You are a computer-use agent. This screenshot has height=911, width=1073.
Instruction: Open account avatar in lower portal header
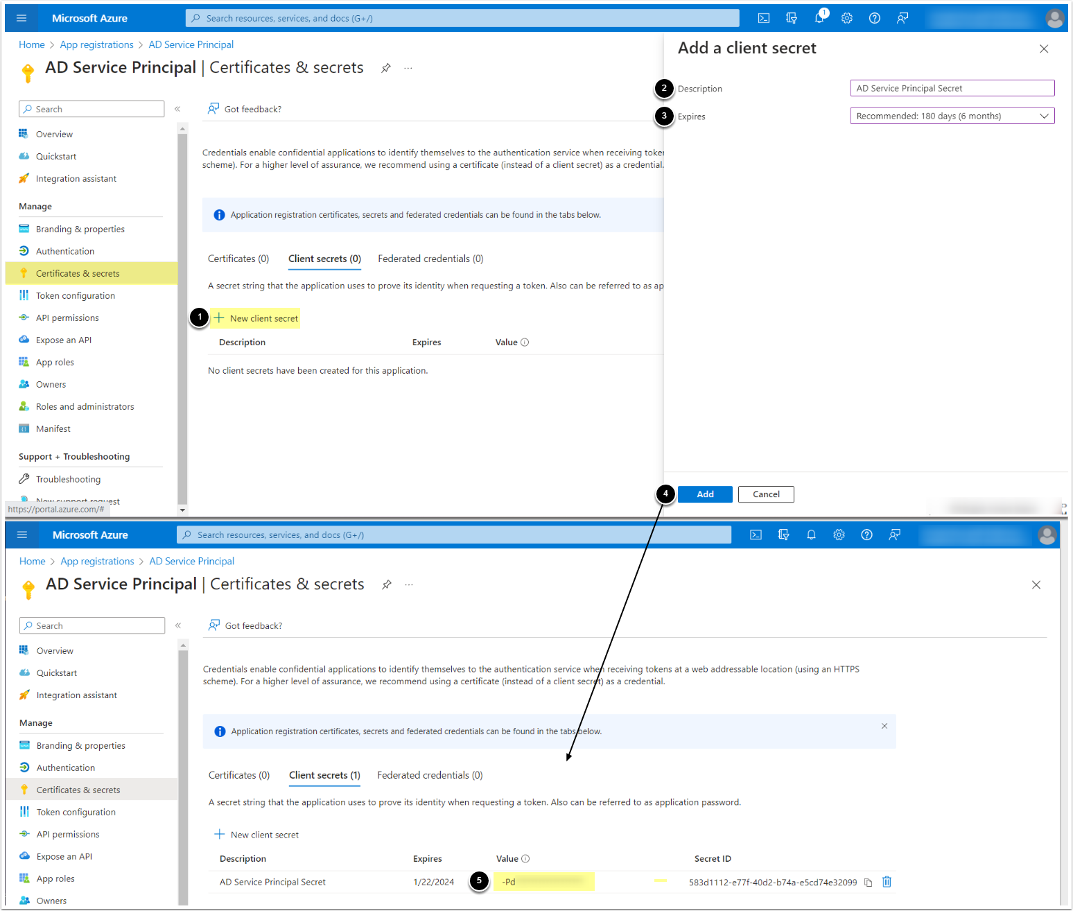point(1047,535)
